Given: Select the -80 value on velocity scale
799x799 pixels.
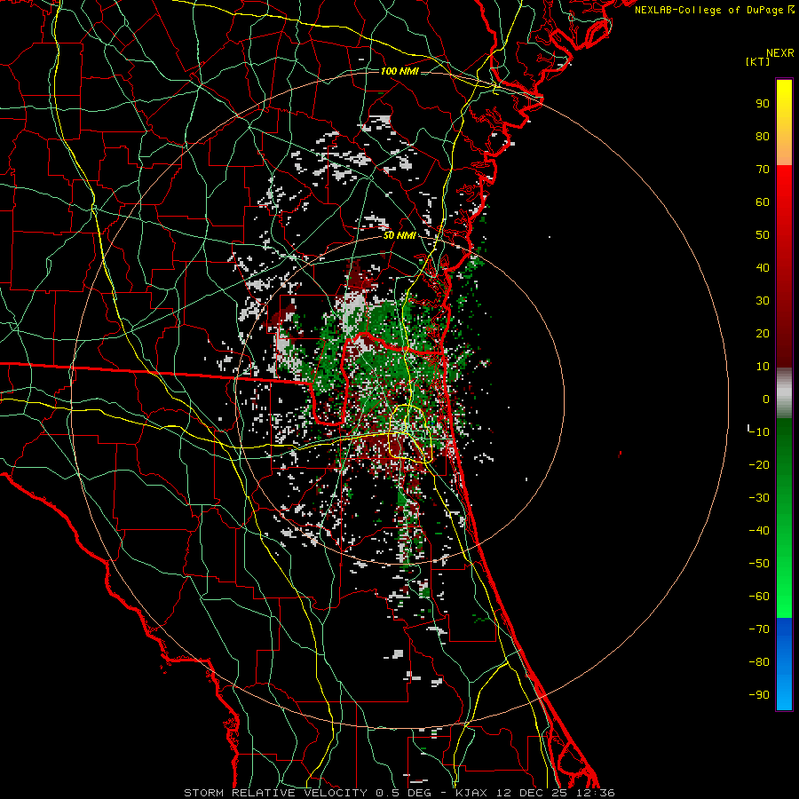Looking at the screenshot, I should [759, 662].
